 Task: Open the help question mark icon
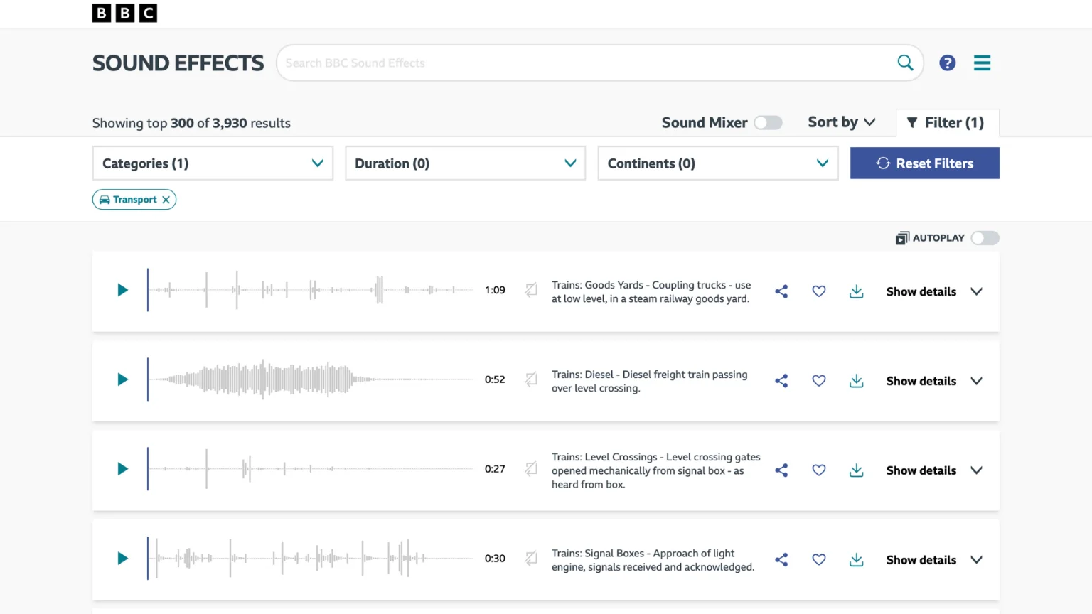947,63
